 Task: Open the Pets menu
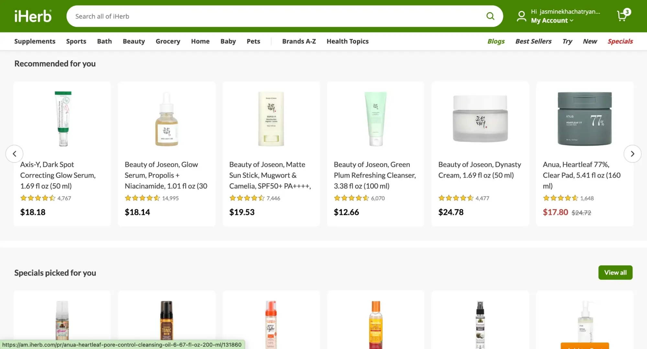(253, 41)
